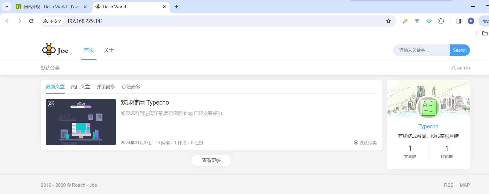Click the Search button

tap(459, 50)
